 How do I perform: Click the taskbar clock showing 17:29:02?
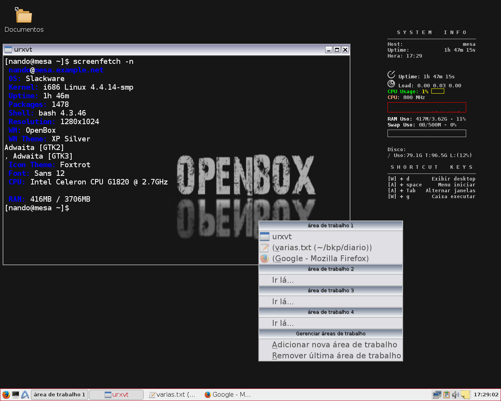pos(486,395)
